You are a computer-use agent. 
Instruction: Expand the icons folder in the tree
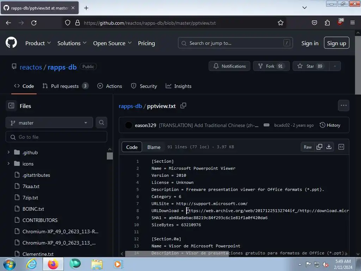8,163
